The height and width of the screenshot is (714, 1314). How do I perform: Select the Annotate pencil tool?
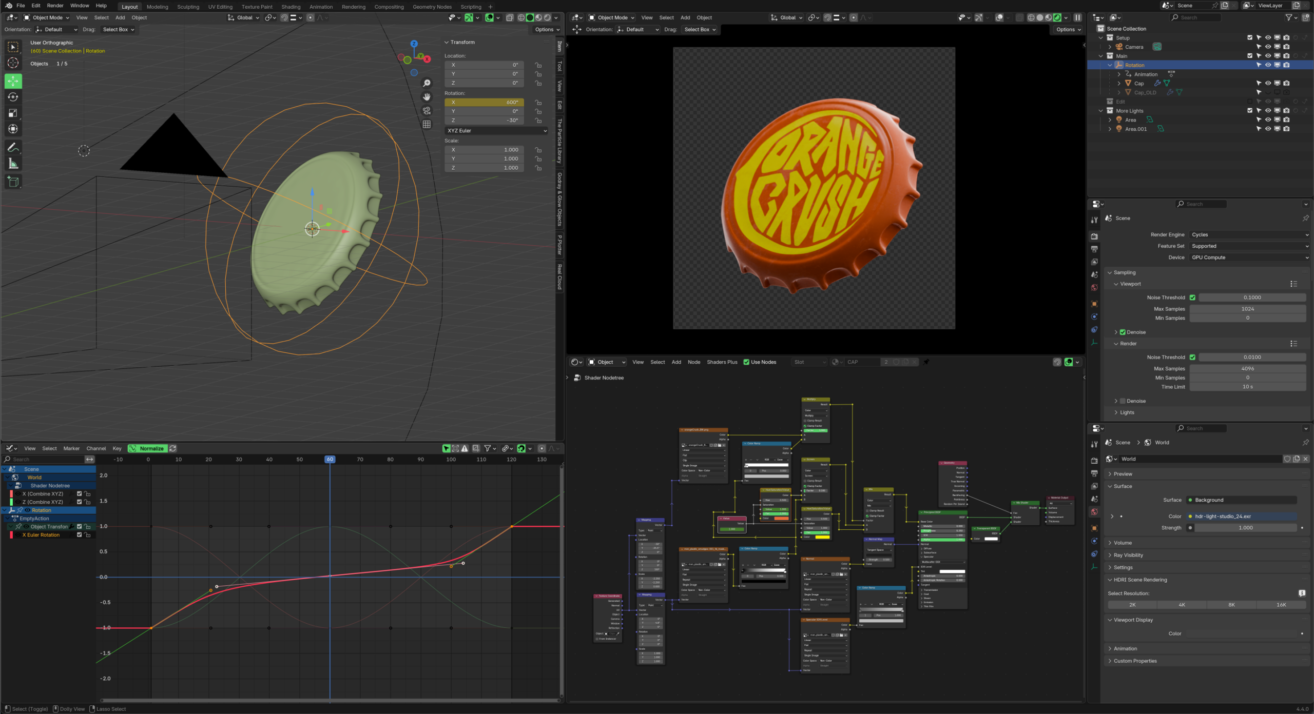(13, 148)
